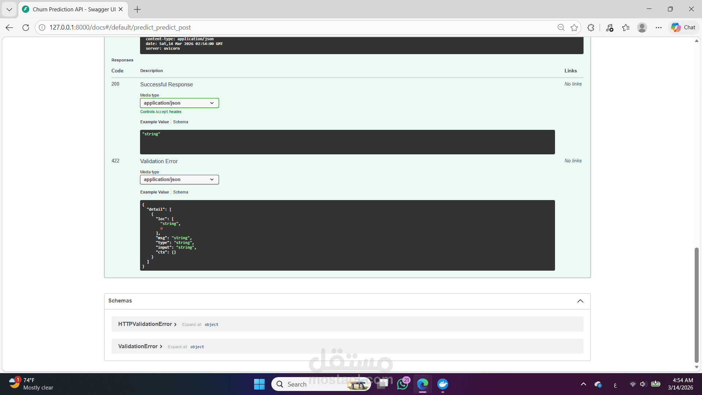Open the browser extensions puzzle icon

click(x=591, y=27)
